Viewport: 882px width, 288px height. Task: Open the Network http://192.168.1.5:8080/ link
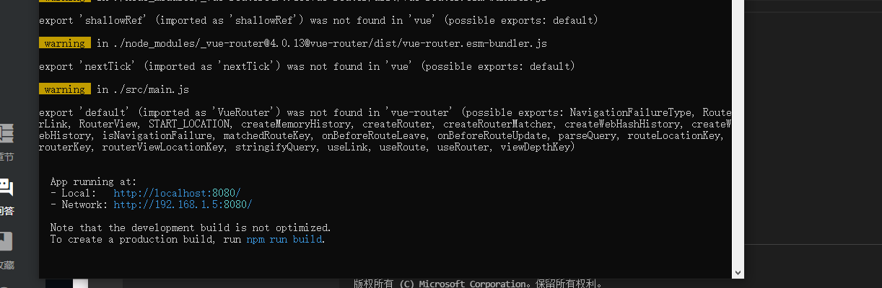(183, 204)
